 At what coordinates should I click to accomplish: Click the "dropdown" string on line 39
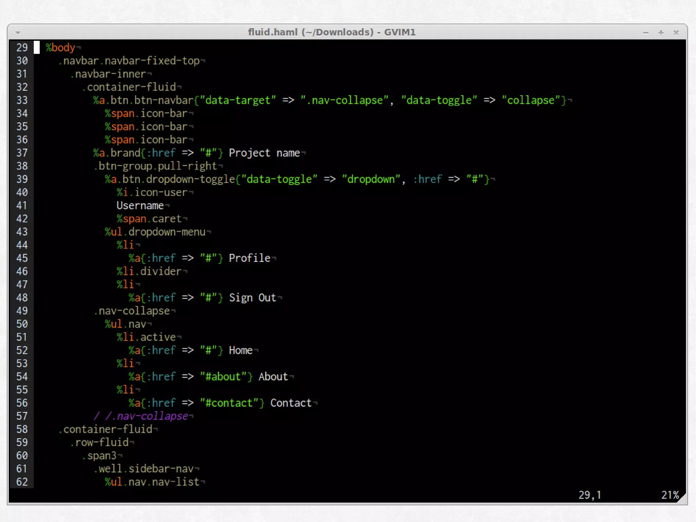pos(371,179)
